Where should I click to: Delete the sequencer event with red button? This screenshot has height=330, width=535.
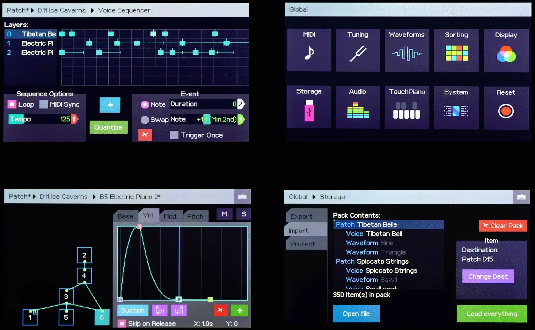click(x=145, y=135)
